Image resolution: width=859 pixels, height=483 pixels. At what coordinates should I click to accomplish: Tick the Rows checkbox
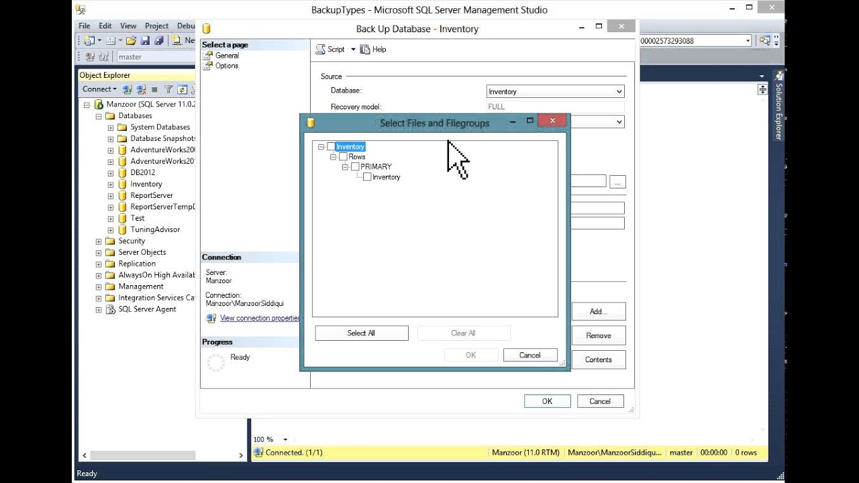click(343, 157)
